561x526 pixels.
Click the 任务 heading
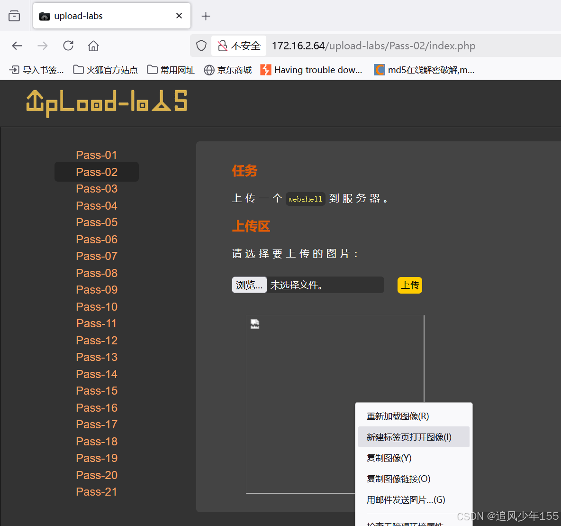pos(244,171)
